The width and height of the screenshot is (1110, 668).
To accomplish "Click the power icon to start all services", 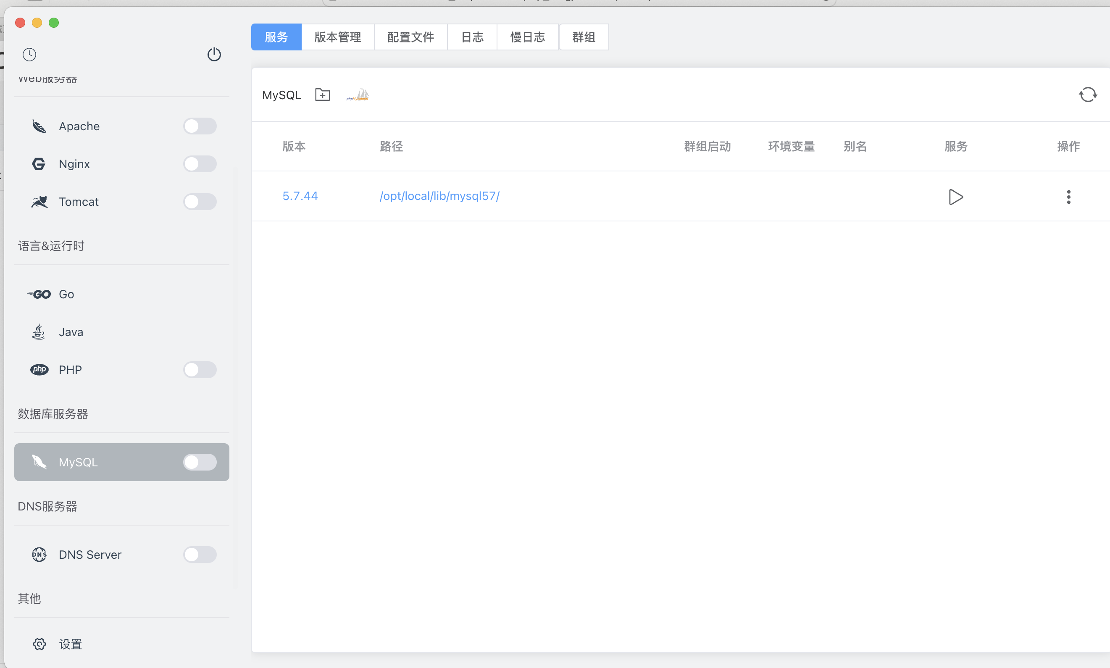I will tap(214, 55).
